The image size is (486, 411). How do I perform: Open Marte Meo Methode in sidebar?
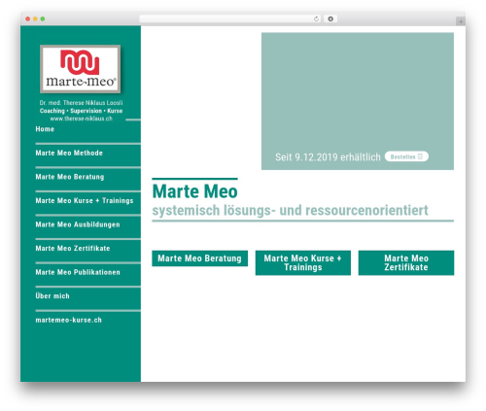point(69,153)
